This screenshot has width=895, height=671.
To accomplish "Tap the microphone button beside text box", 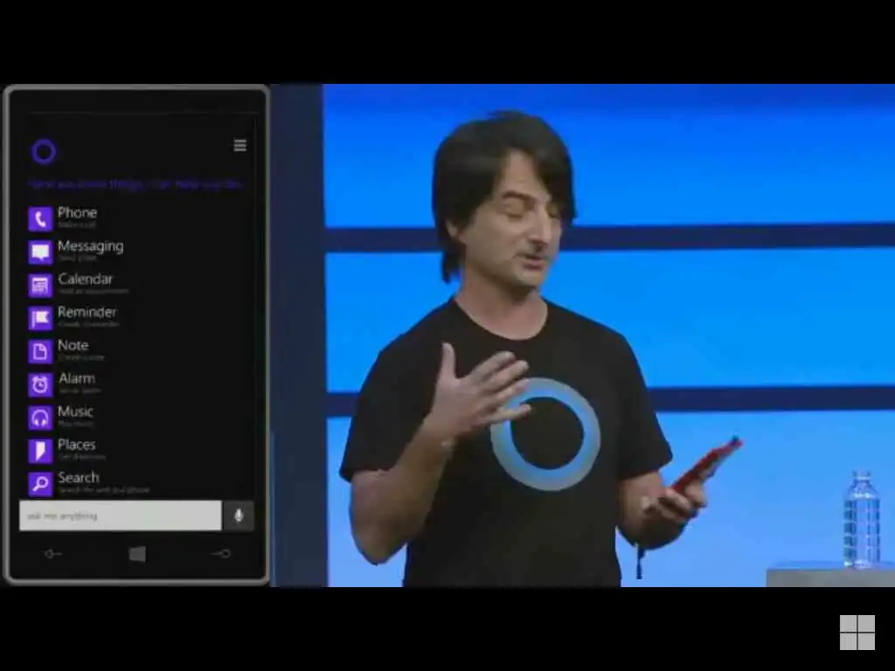I will tap(239, 515).
